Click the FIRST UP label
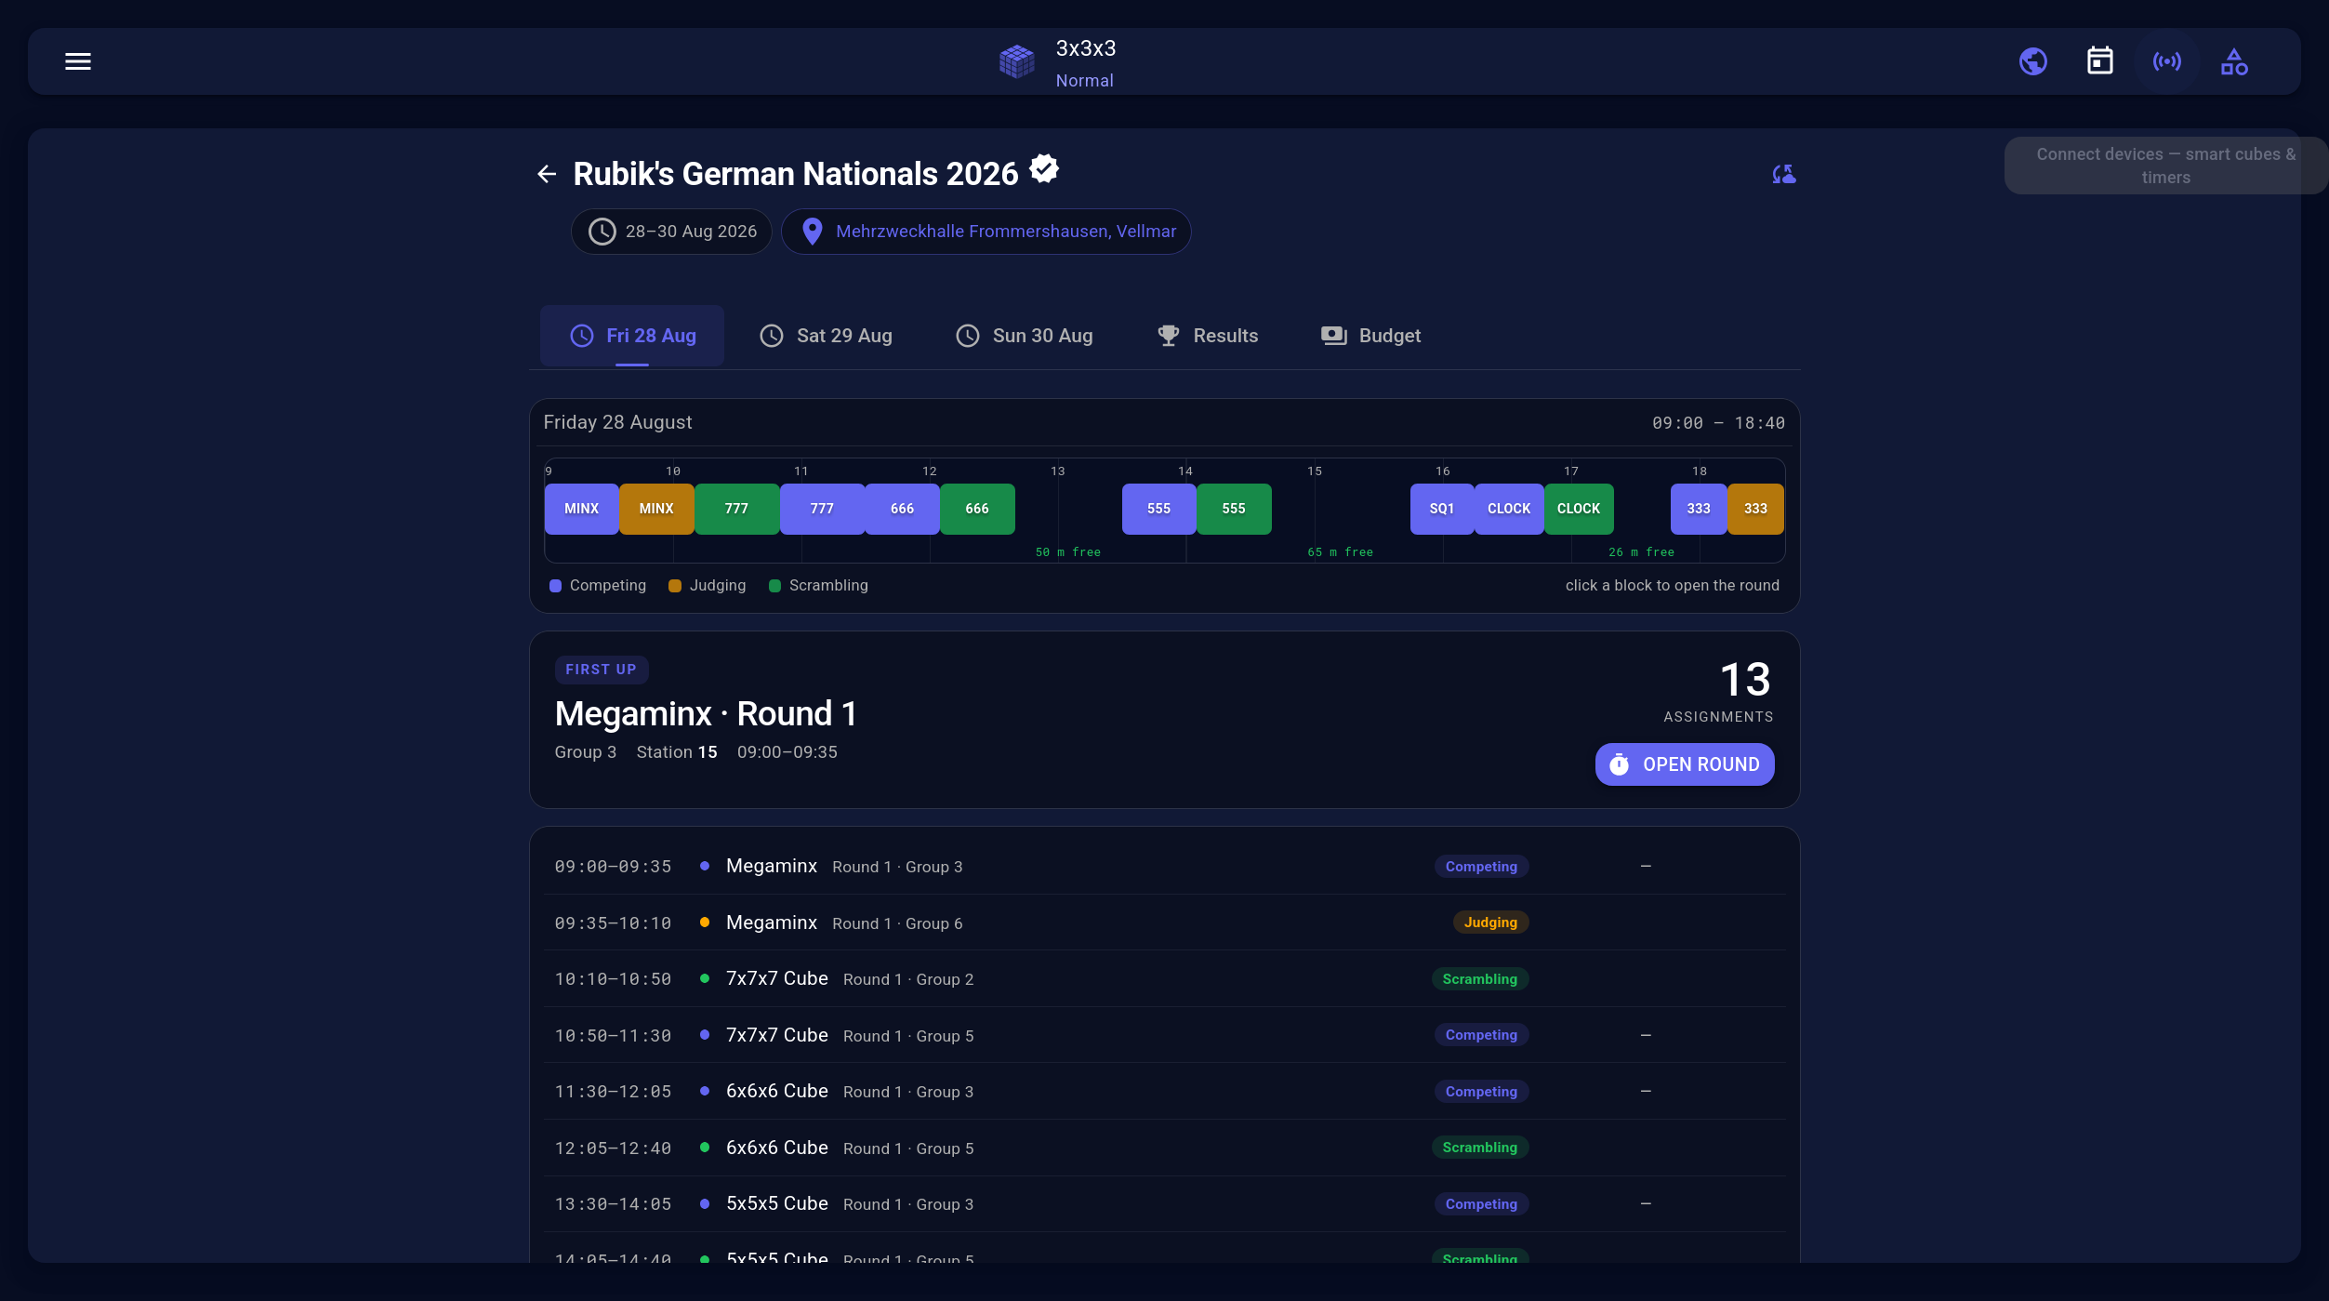Viewport: 2329px width, 1301px height. click(601, 670)
